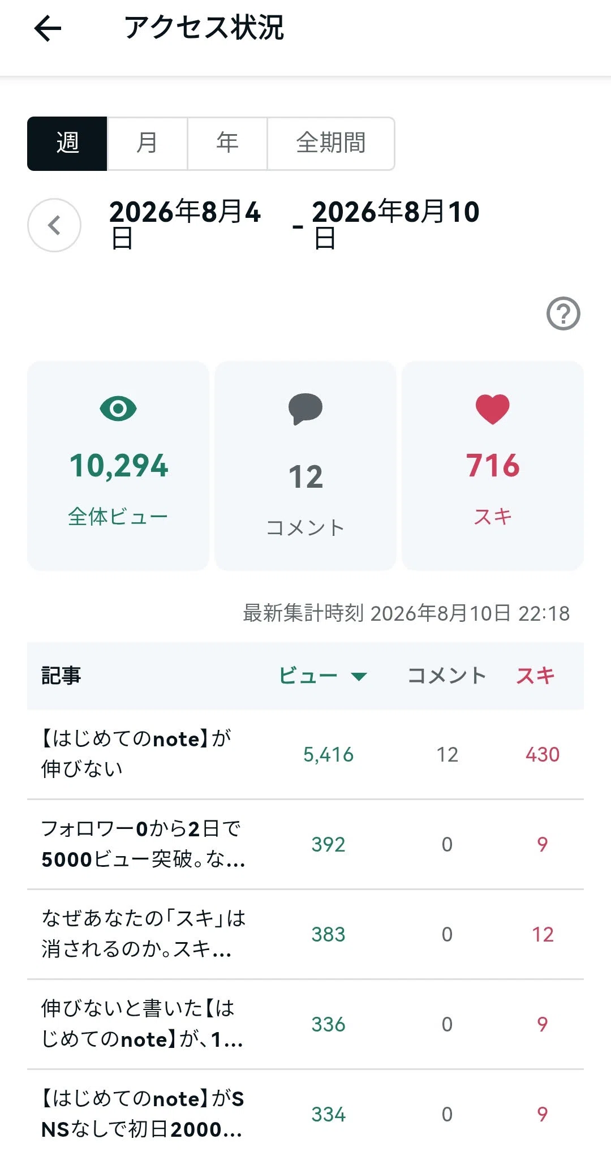Sort by ビュー column dropdown arrow
The height and width of the screenshot is (1156, 611).
(x=359, y=676)
